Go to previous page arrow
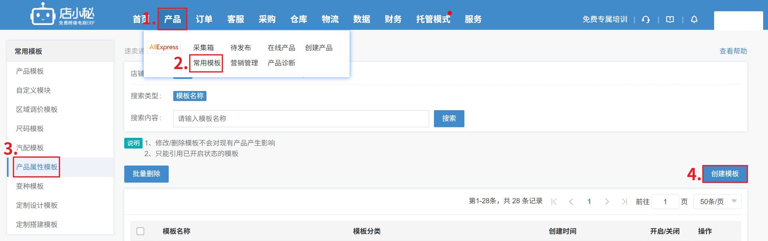Screen dimensions: 768x241 (x=571, y=201)
